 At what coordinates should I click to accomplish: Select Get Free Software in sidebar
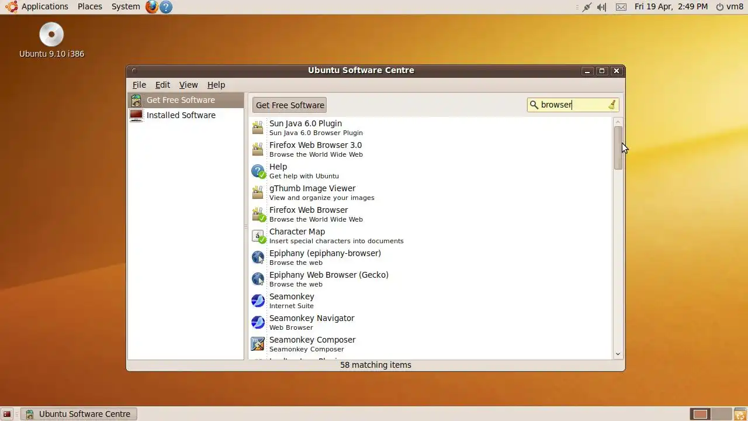point(186,100)
